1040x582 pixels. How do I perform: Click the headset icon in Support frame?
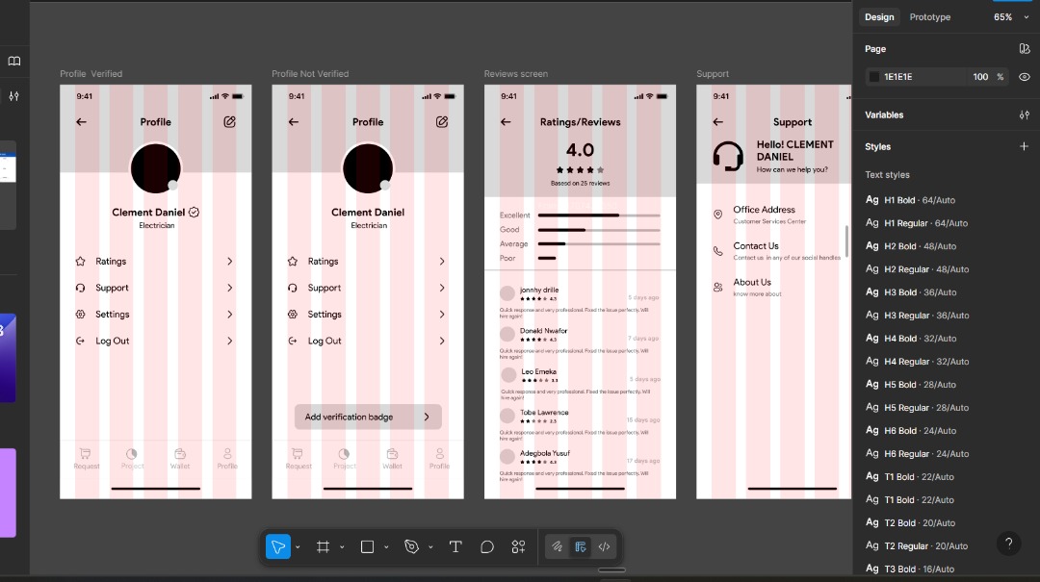point(728,157)
